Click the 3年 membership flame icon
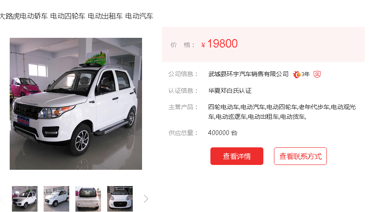This screenshot has width=371, height=212. tap(297, 74)
